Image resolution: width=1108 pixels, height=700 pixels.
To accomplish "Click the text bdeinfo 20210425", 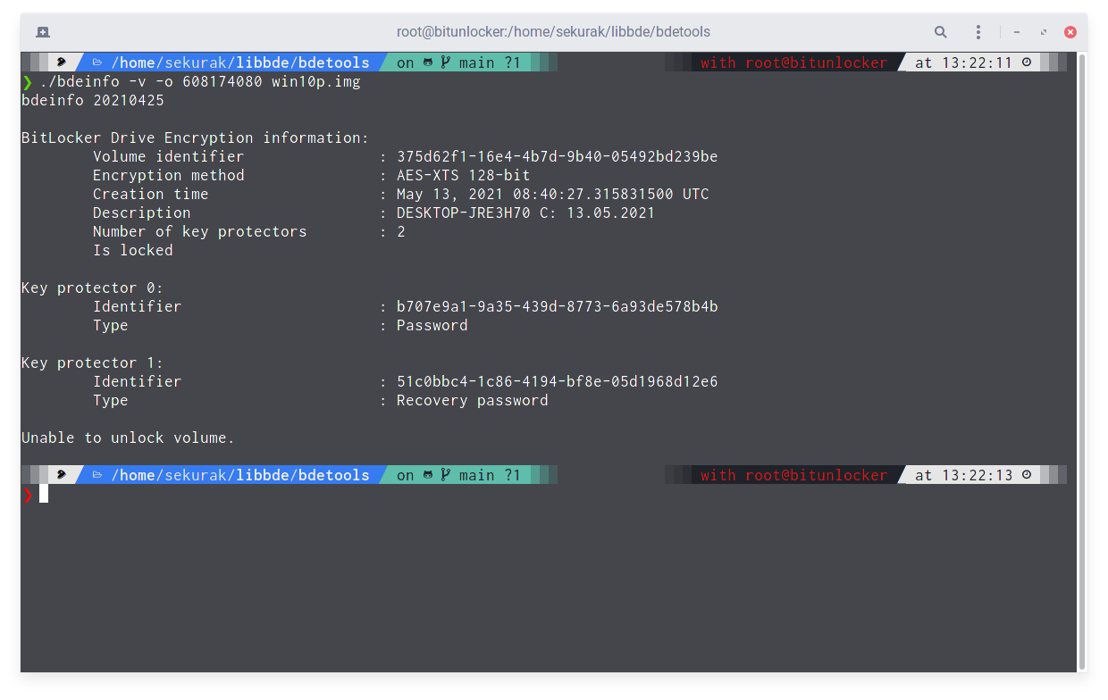I will (x=93, y=100).
